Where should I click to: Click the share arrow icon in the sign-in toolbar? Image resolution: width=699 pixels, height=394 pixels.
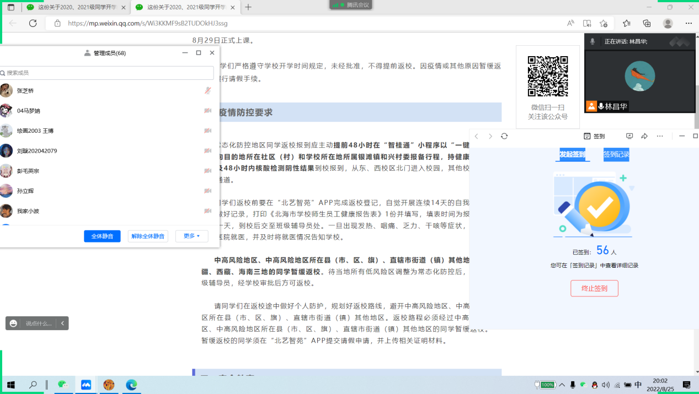tap(644, 136)
